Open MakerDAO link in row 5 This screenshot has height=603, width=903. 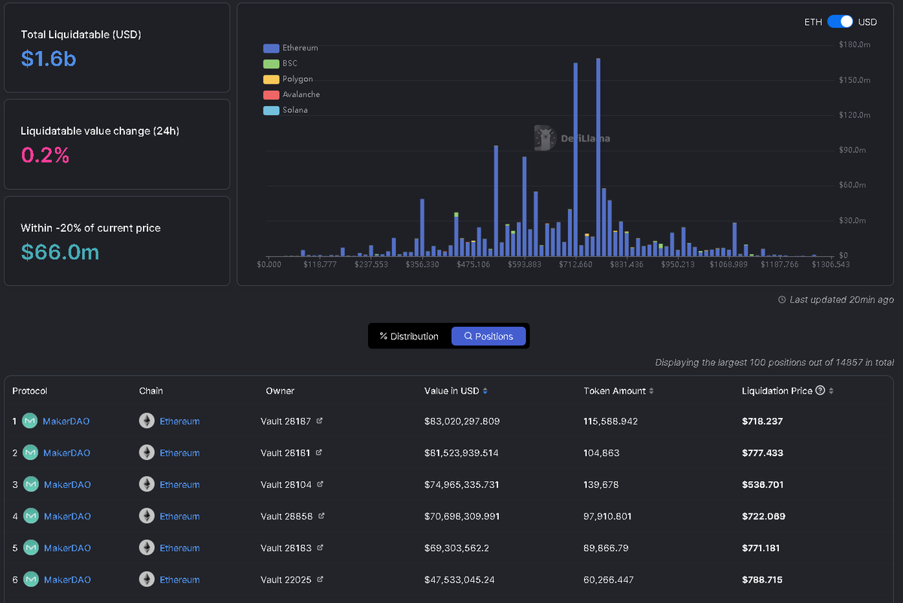click(67, 548)
